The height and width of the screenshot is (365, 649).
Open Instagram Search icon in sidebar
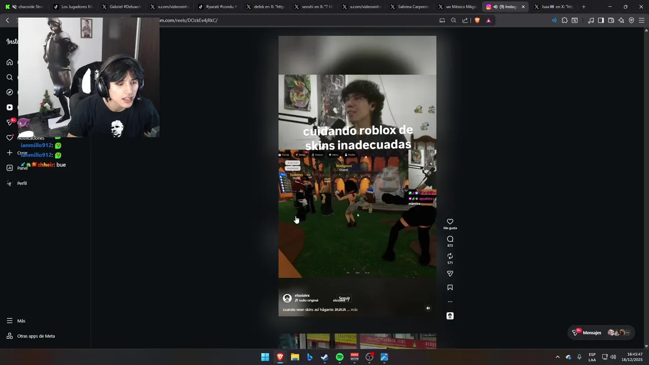tap(9, 77)
